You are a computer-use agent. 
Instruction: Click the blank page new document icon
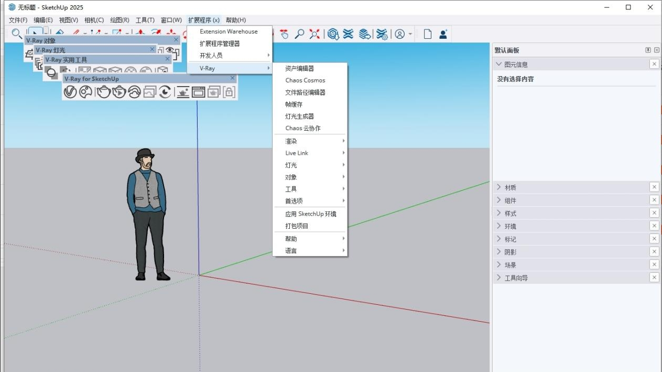point(428,34)
